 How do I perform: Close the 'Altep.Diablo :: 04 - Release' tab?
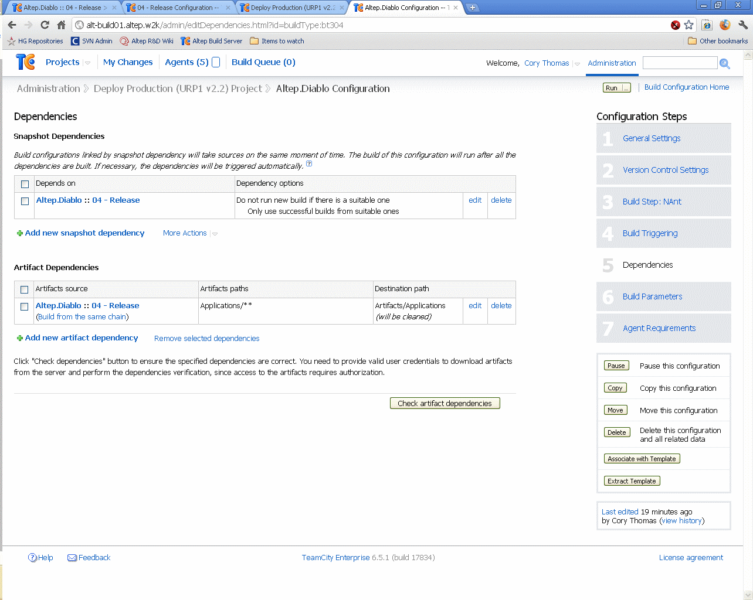coord(114,8)
